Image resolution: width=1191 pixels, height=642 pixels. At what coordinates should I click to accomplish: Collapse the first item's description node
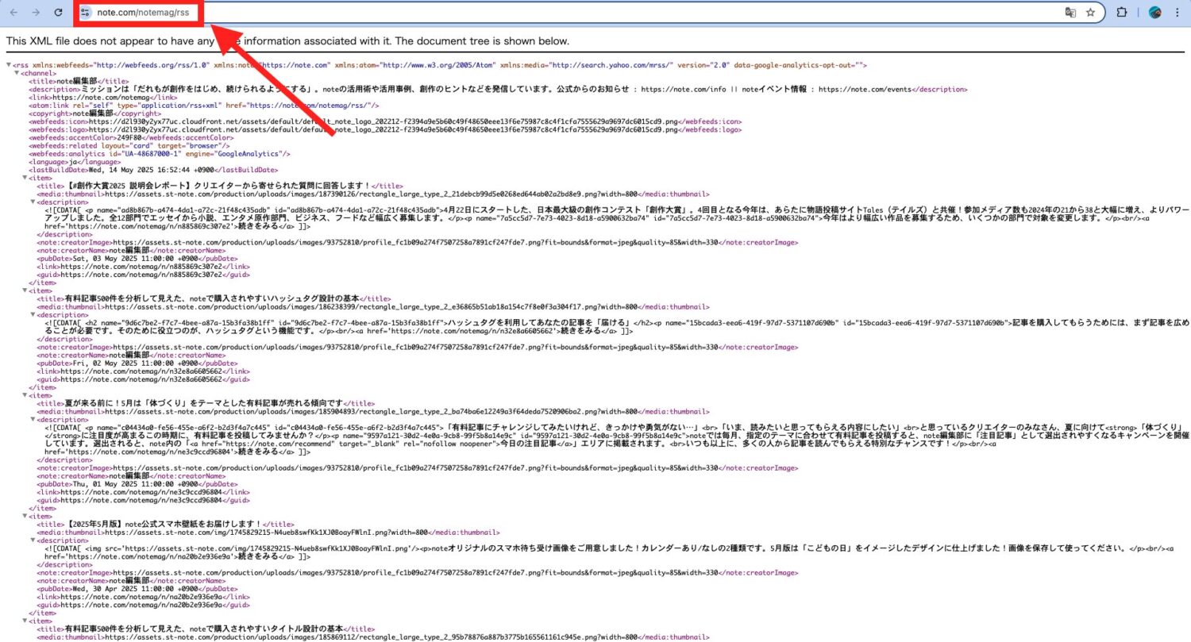[x=33, y=202]
